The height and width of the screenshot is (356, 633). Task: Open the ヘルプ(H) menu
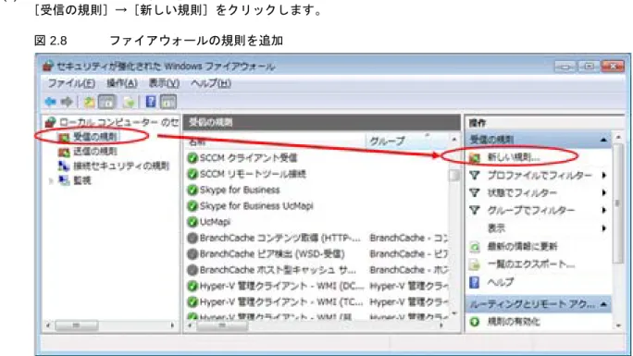click(x=211, y=83)
